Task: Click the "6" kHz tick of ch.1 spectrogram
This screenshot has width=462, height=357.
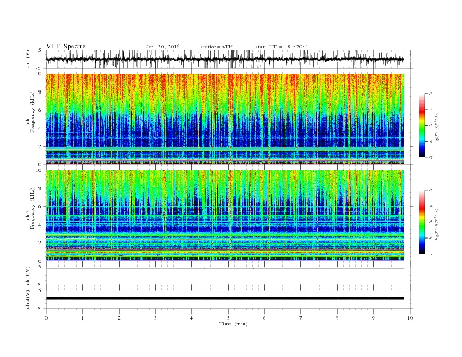Action: (41, 110)
